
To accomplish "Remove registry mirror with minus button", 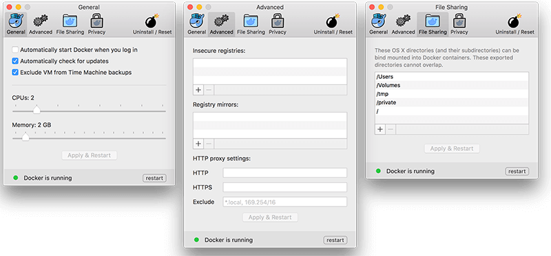I will [x=209, y=143].
